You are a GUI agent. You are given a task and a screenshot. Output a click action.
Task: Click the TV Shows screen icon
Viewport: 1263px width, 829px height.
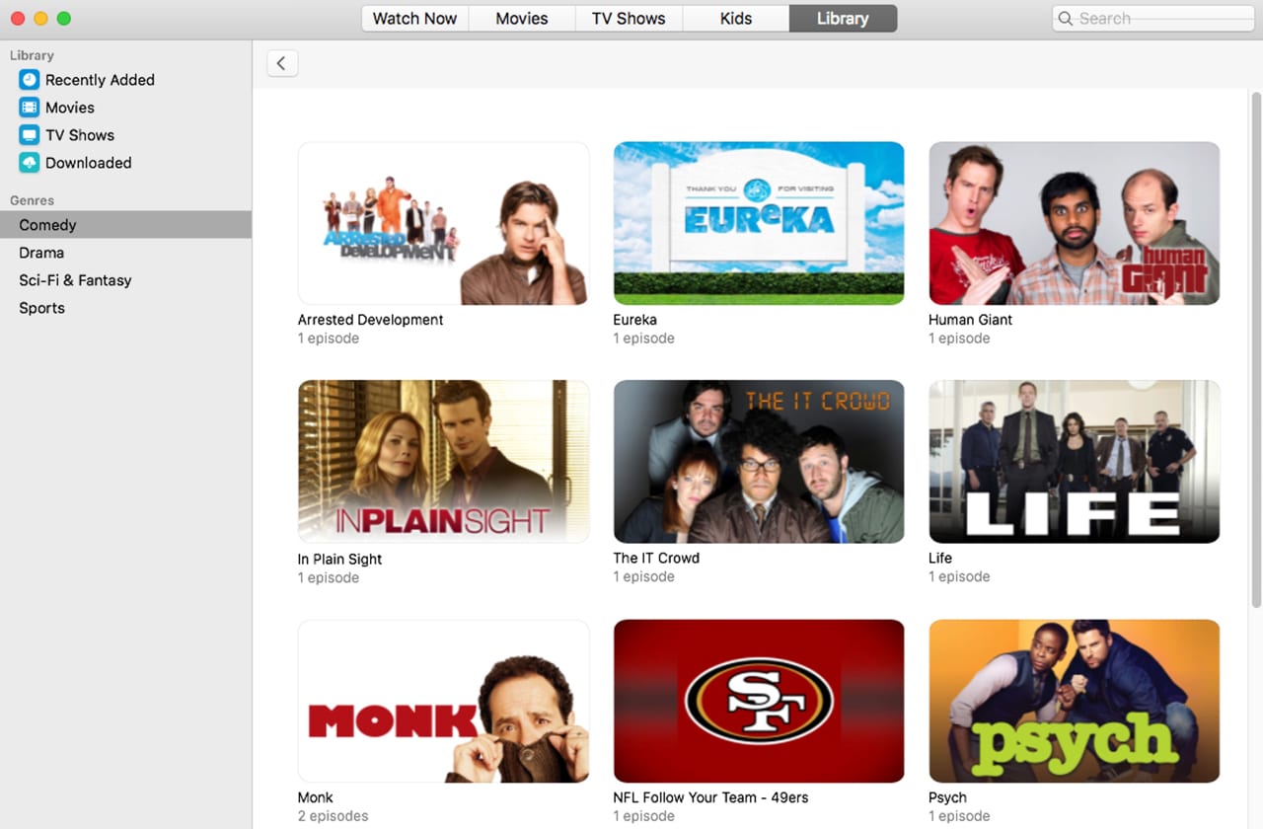(29, 135)
